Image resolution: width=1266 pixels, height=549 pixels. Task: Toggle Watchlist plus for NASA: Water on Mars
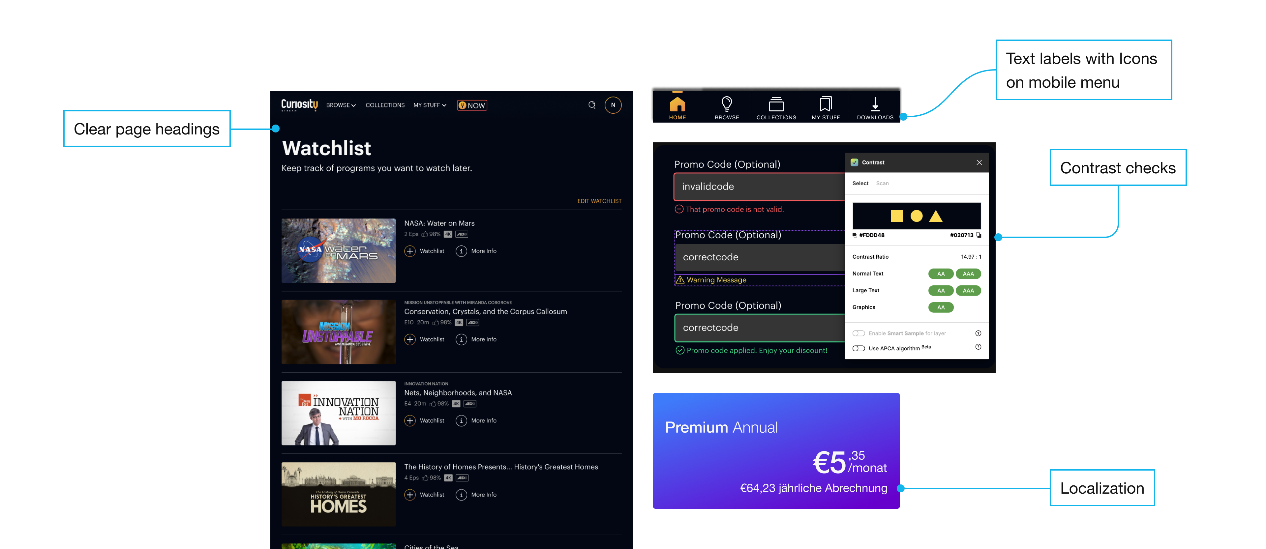pos(410,251)
